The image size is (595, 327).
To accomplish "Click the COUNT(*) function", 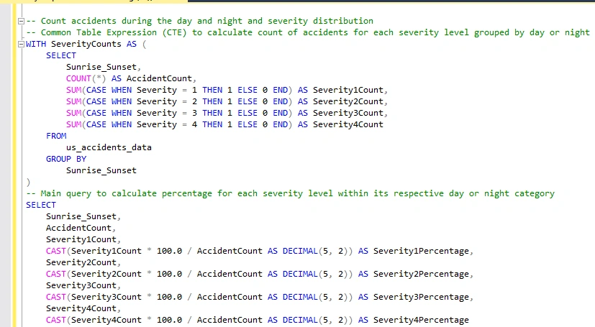I will pyautogui.click(x=86, y=78).
